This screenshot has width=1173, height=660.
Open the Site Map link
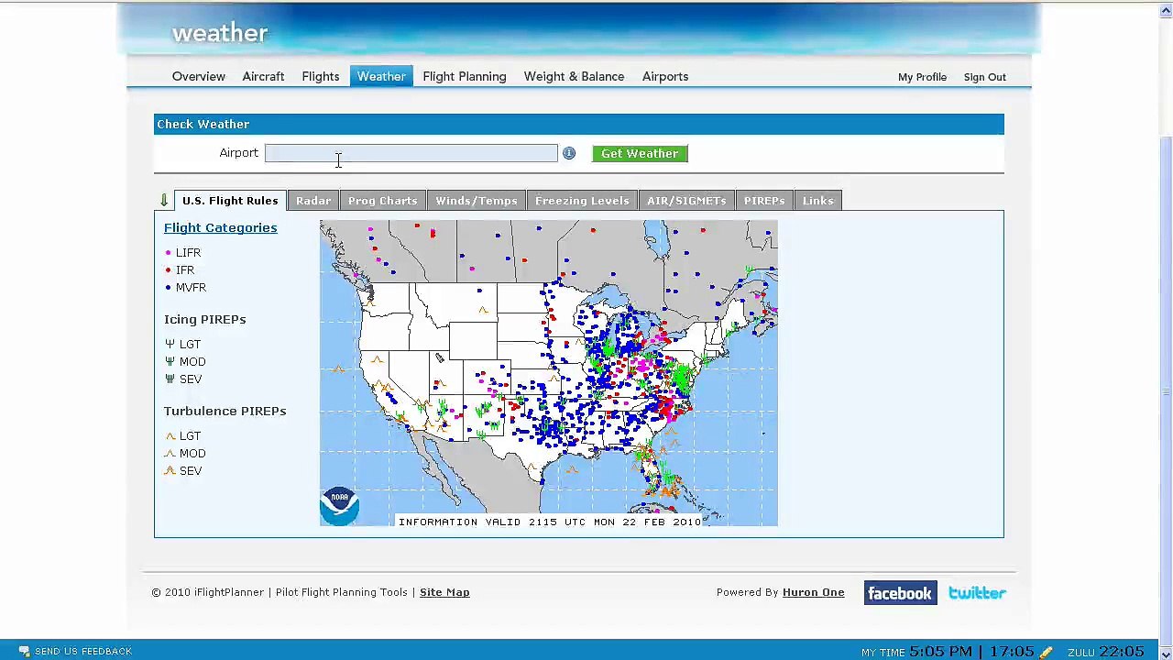pos(444,592)
